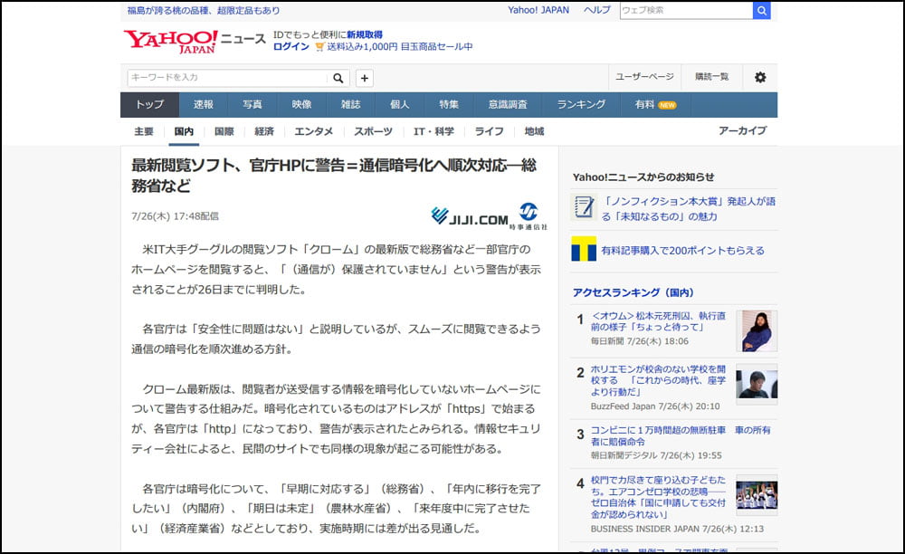
Task: Click the blue web search magnifier button
Action: pyautogui.click(x=761, y=10)
